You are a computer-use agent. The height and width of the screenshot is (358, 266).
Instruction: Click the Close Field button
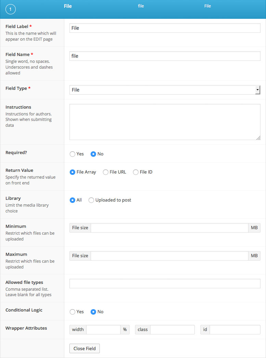tap(84, 348)
